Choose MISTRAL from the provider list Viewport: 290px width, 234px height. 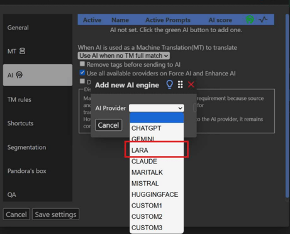coord(157,184)
